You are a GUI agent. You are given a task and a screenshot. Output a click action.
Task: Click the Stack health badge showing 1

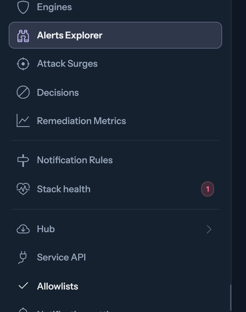pos(208,189)
